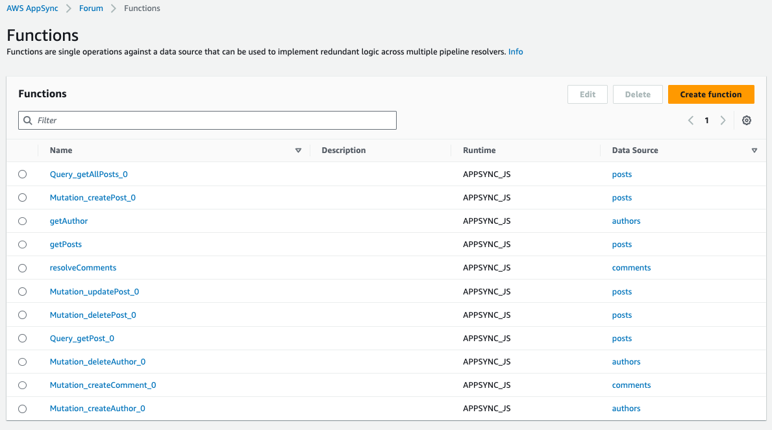This screenshot has height=430, width=772.
Task: Click the Edit button
Action: click(588, 95)
